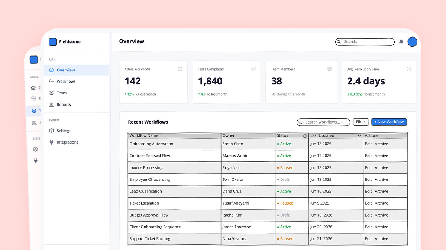Select the Invoice Processing workflow name
The image size is (446, 250).
tap(146, 168)
